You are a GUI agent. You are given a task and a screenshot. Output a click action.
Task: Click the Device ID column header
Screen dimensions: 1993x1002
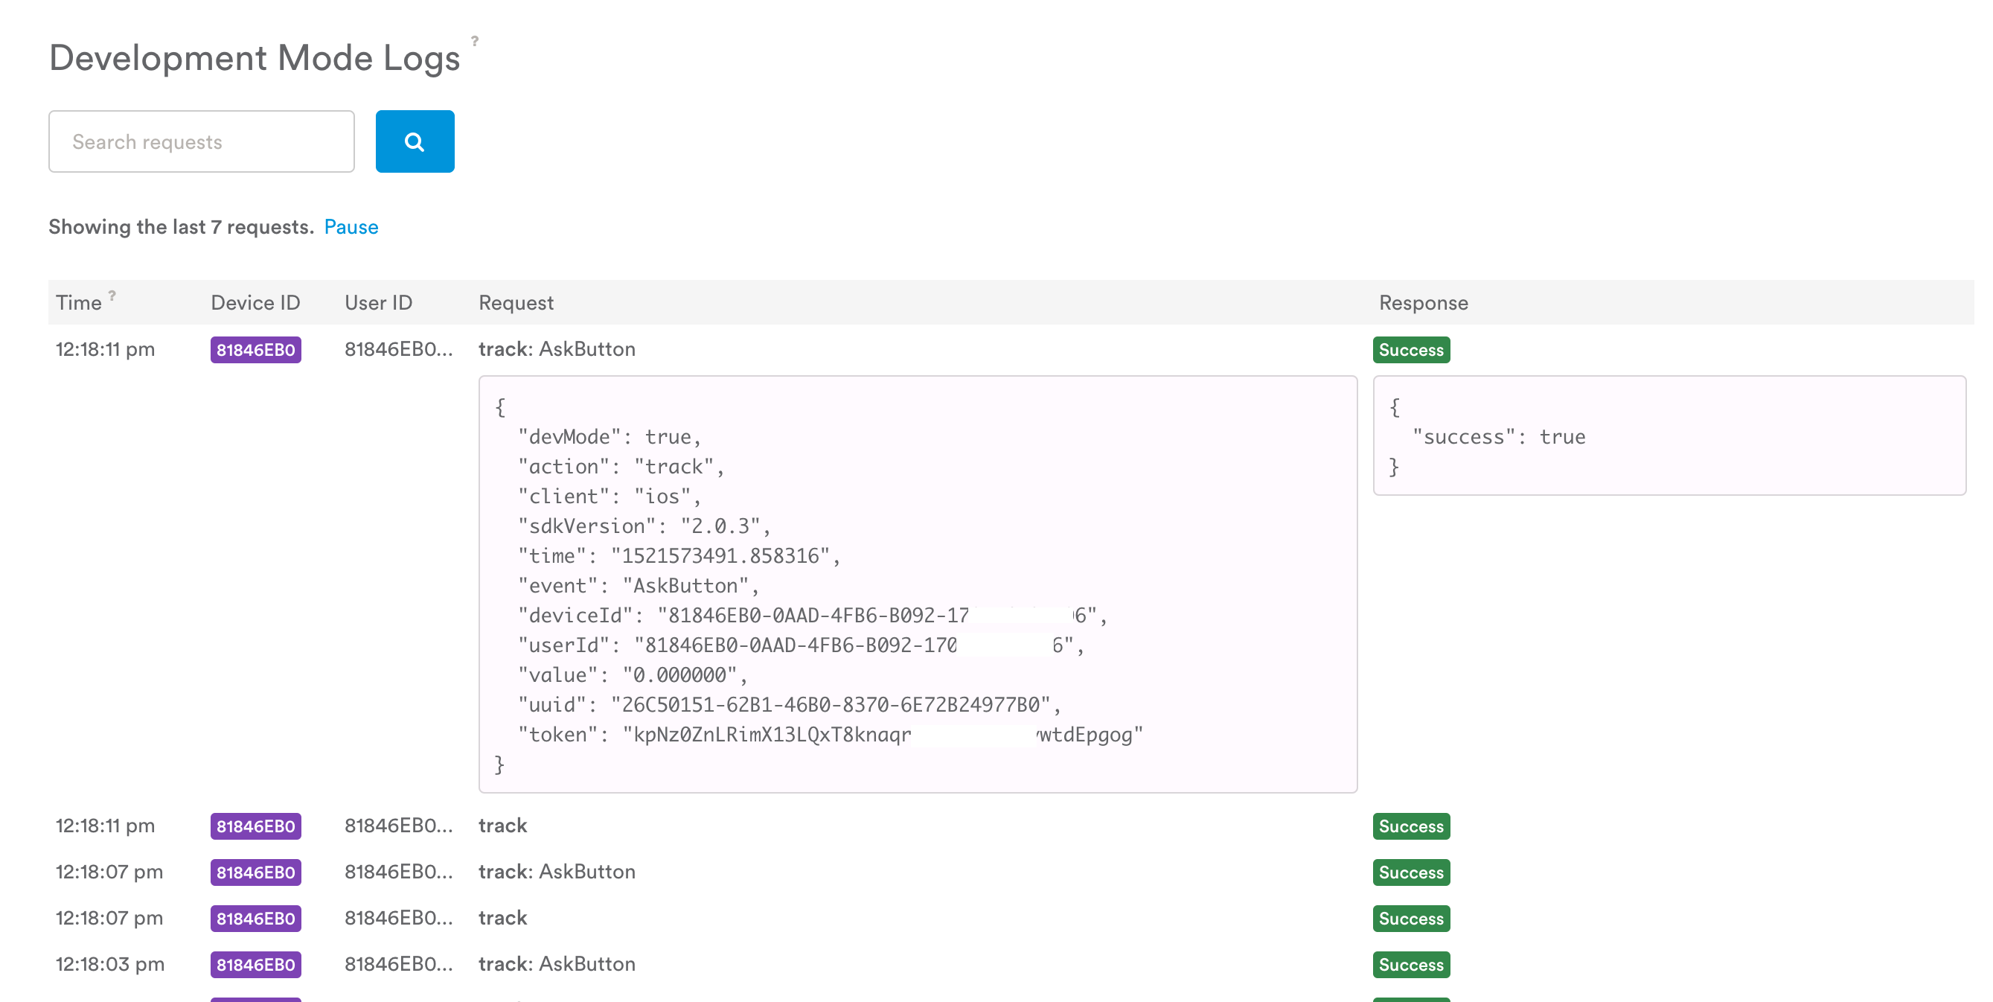pos(255,302)
